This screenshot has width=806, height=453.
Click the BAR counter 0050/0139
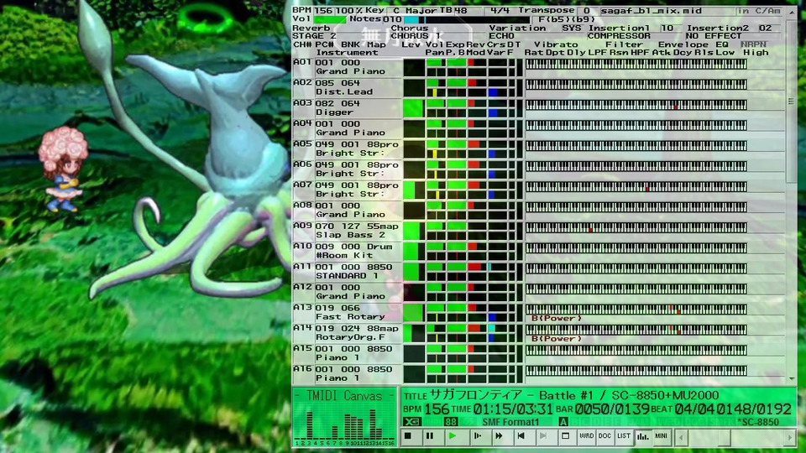tap(614, 409)
